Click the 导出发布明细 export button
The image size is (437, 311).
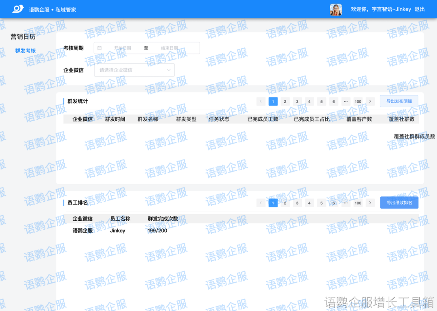pos(399,101)
